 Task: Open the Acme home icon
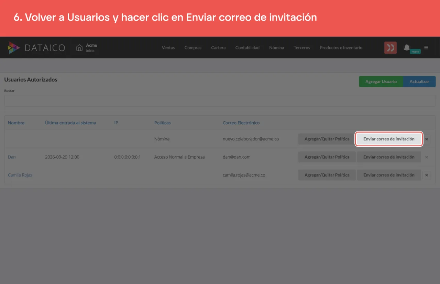[x=79, y=47]
